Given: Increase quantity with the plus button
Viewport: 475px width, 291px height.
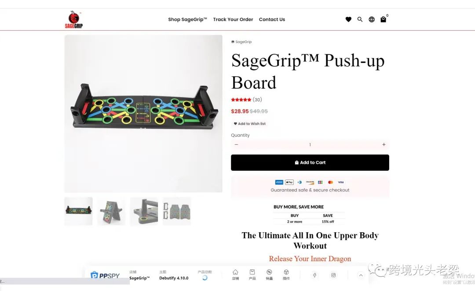Looking at the screenshot, I should coord(384,145).
